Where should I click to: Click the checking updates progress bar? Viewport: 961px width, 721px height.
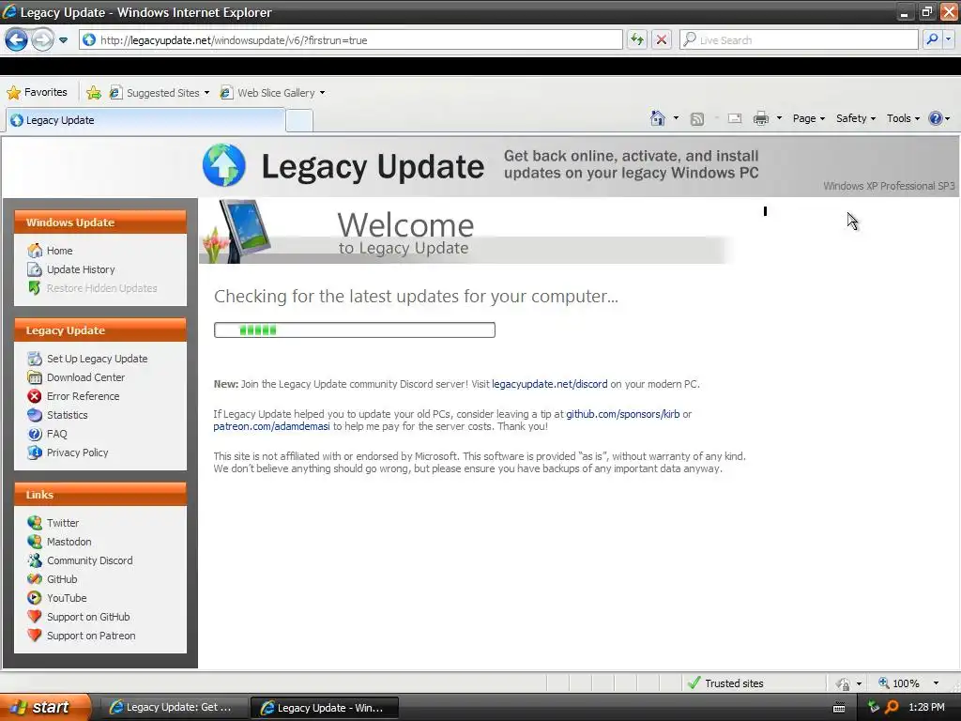354,330
